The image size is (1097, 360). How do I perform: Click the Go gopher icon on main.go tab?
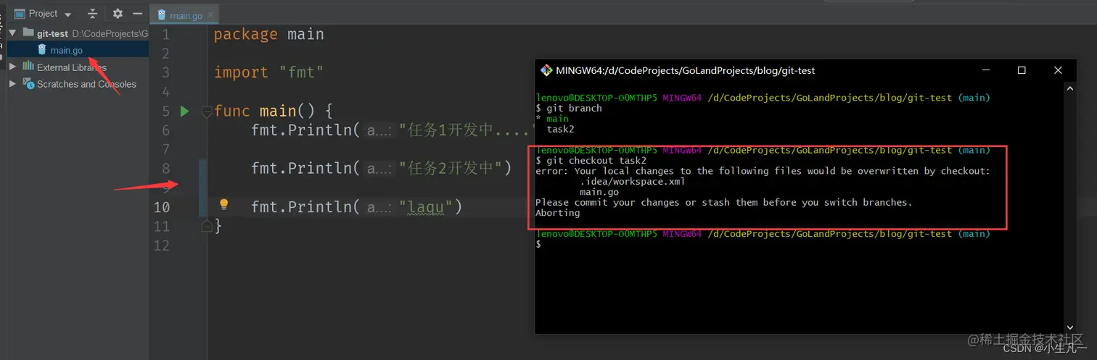coord(162,15)
